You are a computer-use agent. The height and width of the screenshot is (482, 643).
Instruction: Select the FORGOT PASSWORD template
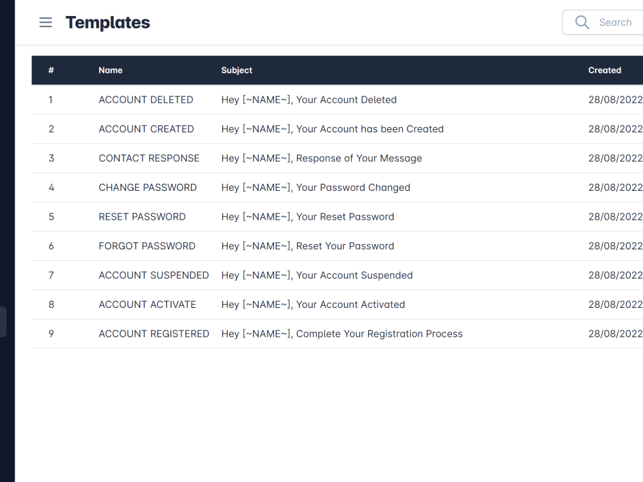click(x=147, y=245)
